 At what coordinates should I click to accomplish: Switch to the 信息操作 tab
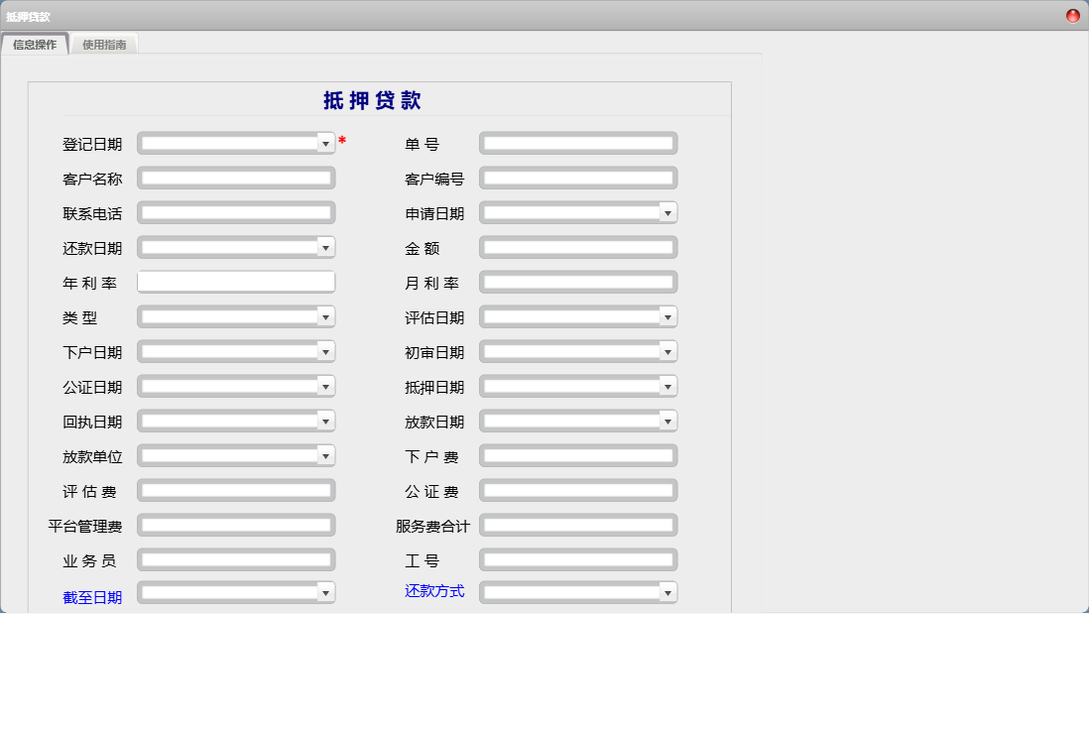[x=35, y=45]
